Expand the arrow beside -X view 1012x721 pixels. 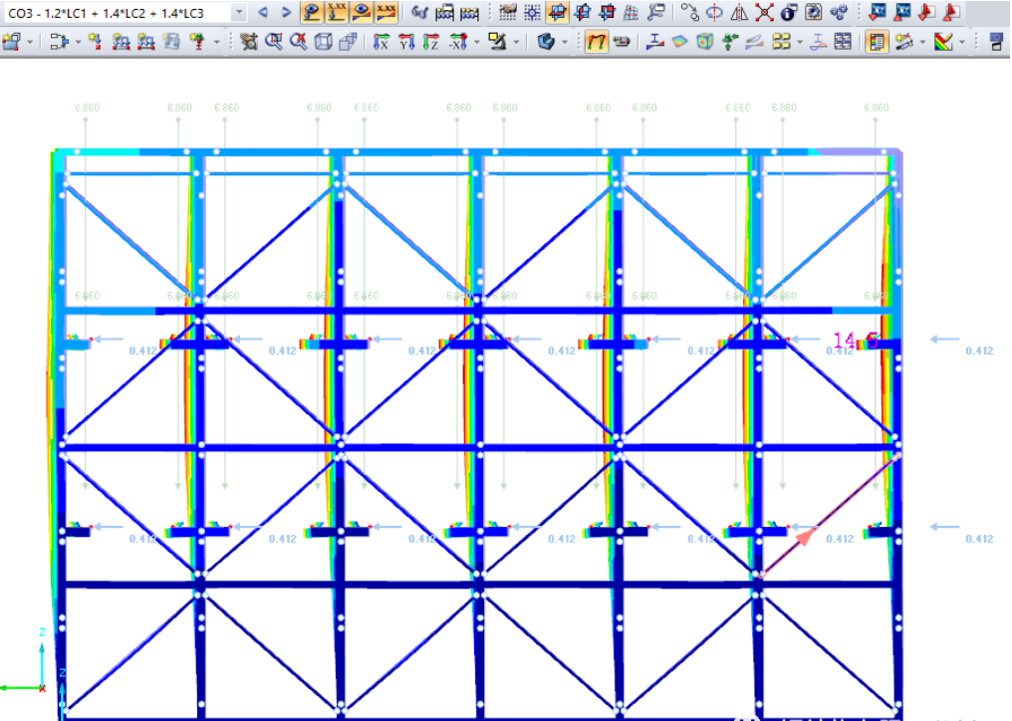(x=476, y=42)
